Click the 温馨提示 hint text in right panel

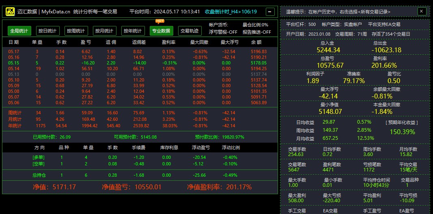tap(338, 12)
